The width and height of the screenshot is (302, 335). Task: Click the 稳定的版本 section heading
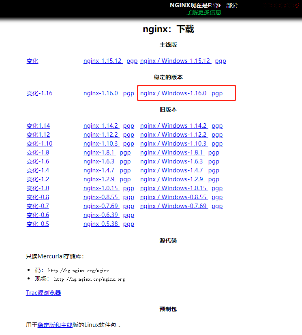click(168, 77)
